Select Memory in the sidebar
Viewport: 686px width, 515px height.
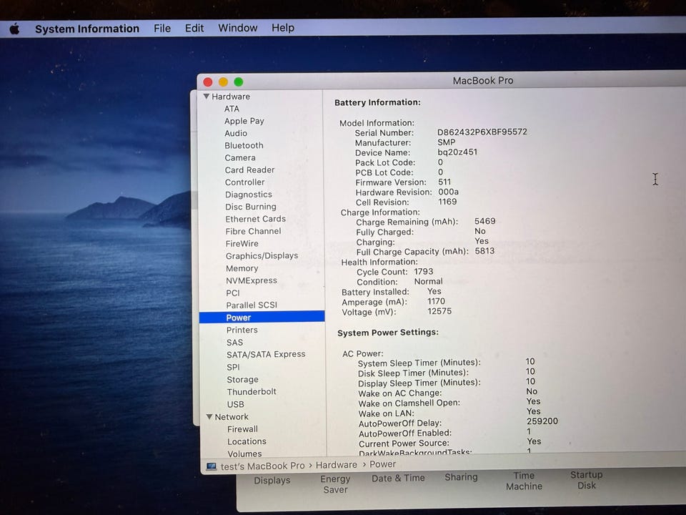point(242,268)
